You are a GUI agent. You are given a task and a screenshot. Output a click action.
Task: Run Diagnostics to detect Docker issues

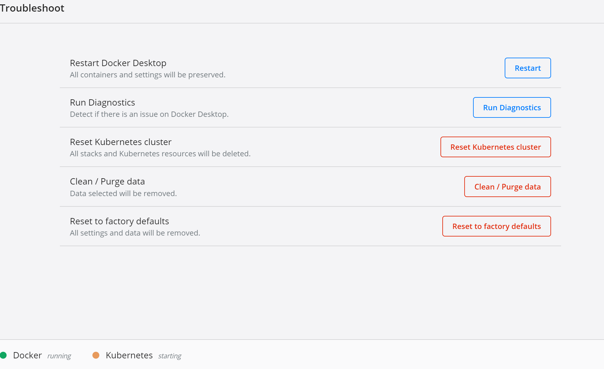512,107
